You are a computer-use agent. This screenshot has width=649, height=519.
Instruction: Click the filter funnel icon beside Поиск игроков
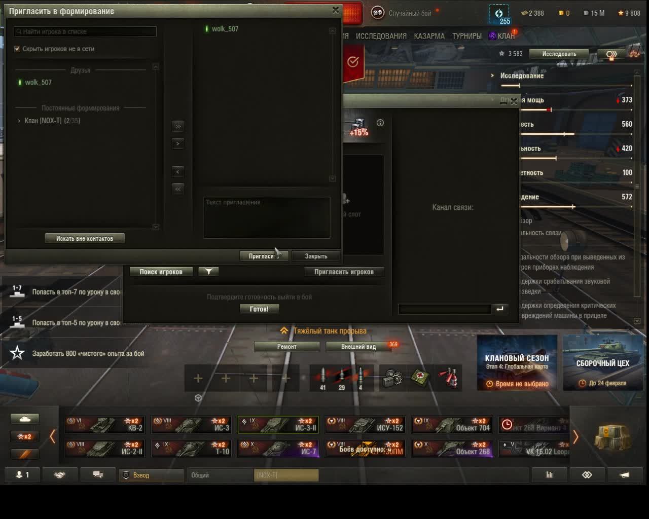pos(208,272)
